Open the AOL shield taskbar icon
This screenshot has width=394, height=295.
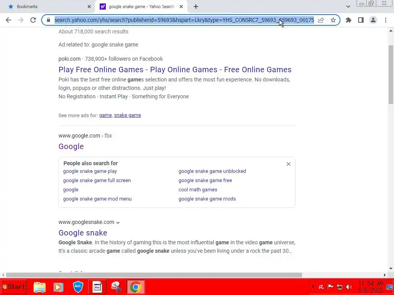78,287
